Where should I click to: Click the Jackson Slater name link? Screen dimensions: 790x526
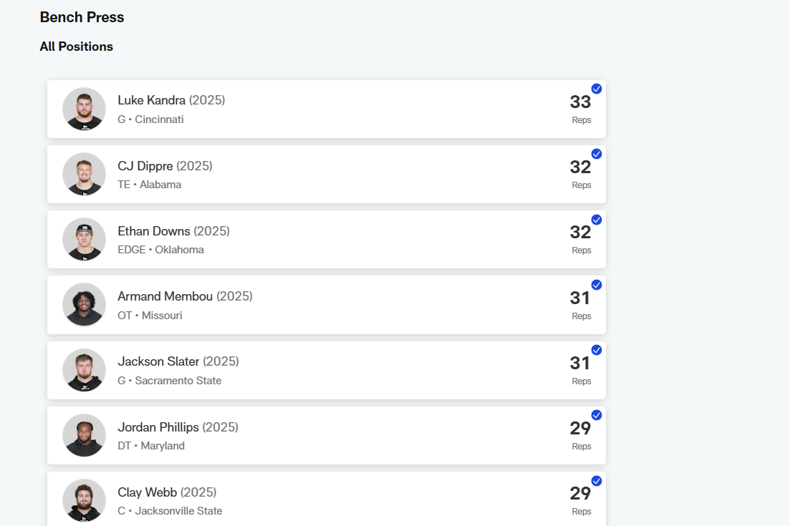158,361
